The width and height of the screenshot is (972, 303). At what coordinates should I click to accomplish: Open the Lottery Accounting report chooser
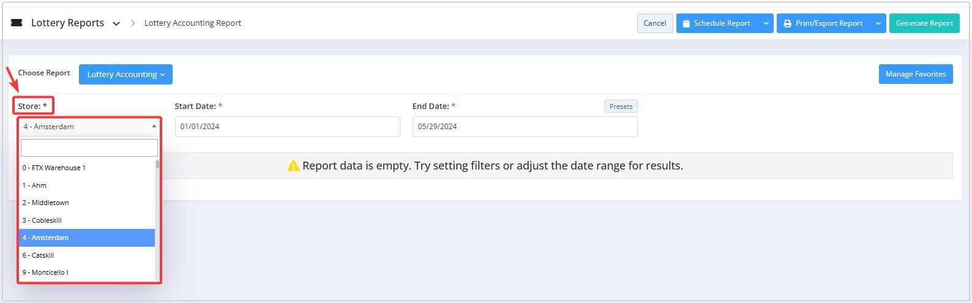coord(125,74)
